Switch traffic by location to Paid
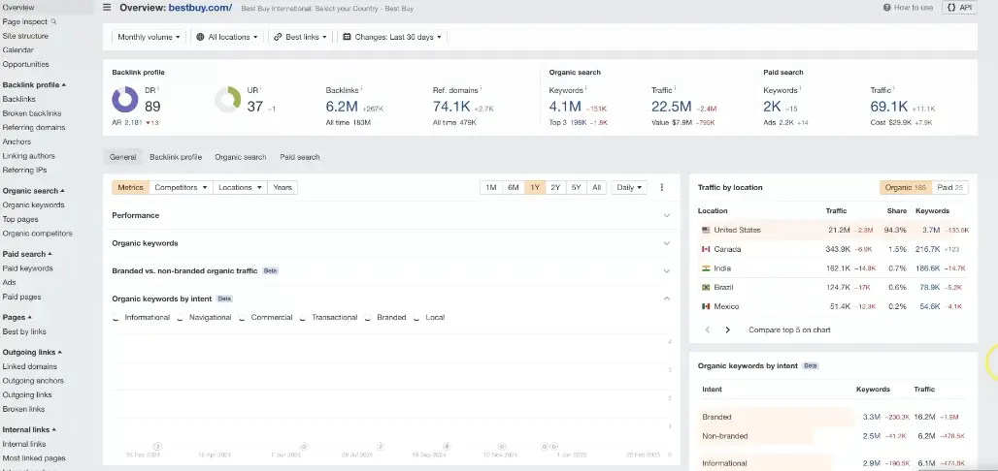998x471 pixels. pos(949,187)
